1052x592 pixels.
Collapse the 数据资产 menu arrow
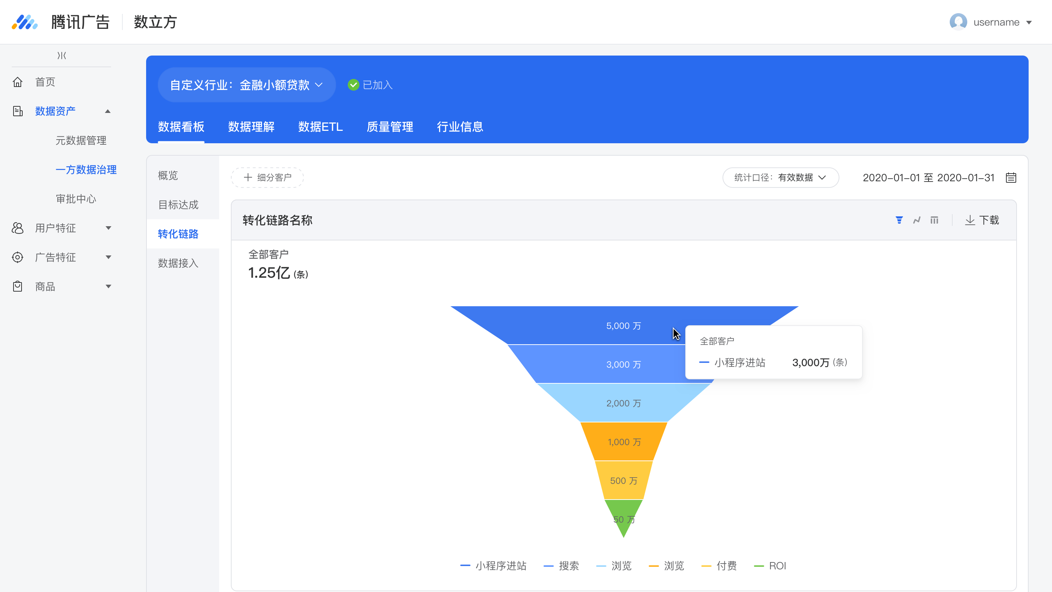pos(108,111)
